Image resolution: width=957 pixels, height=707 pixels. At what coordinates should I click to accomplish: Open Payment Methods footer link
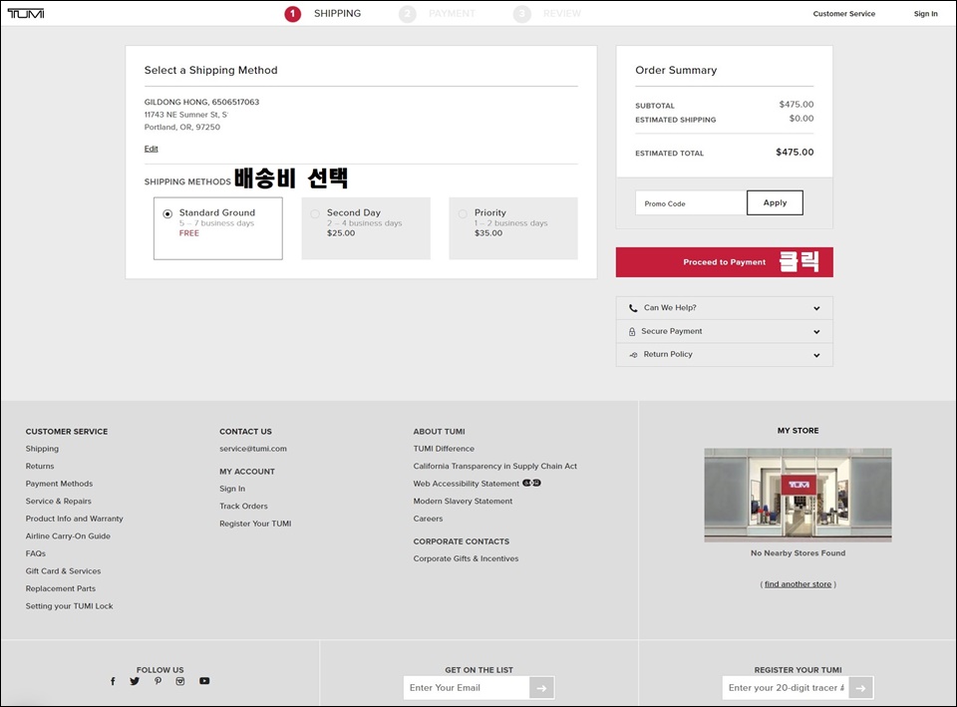pyautogui.click(x=59, y=484)
